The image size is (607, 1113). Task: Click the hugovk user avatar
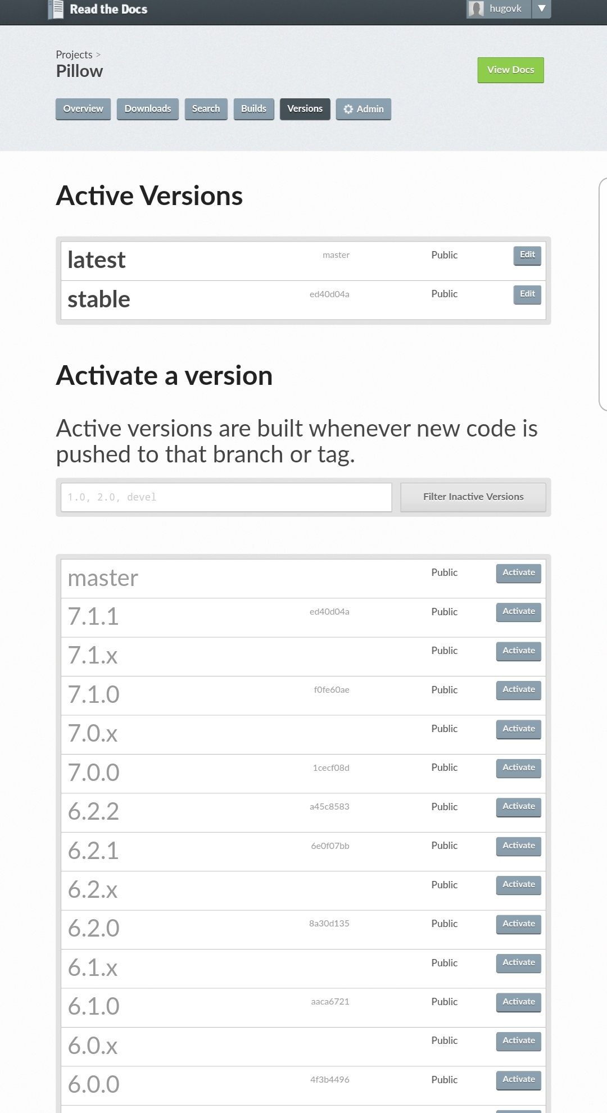coord(475,8)
